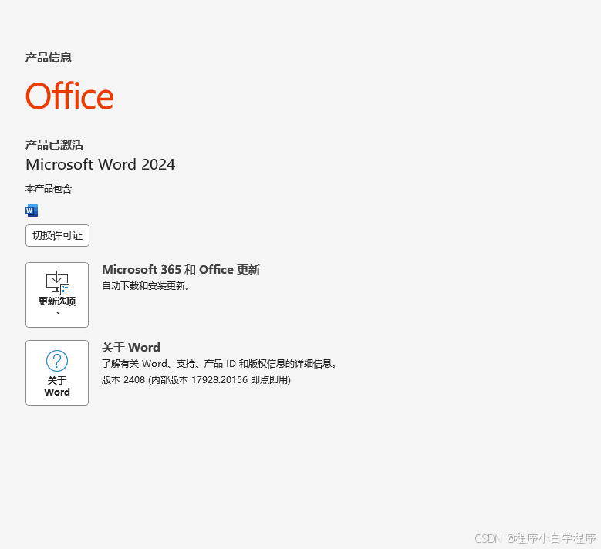Click the 产品信息 heading

click(x=49, y=58)
